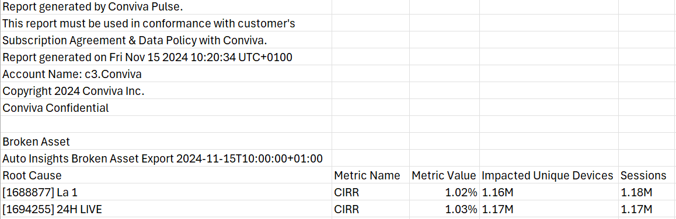Click the 'Metric Value' header cell

tap(444, 175)
